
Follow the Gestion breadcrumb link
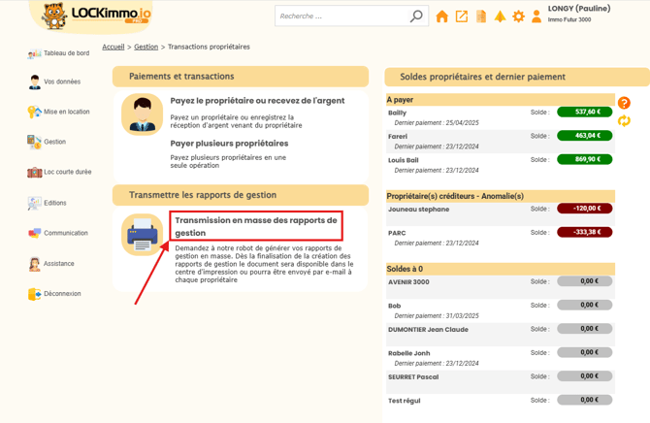pos(146,47)
